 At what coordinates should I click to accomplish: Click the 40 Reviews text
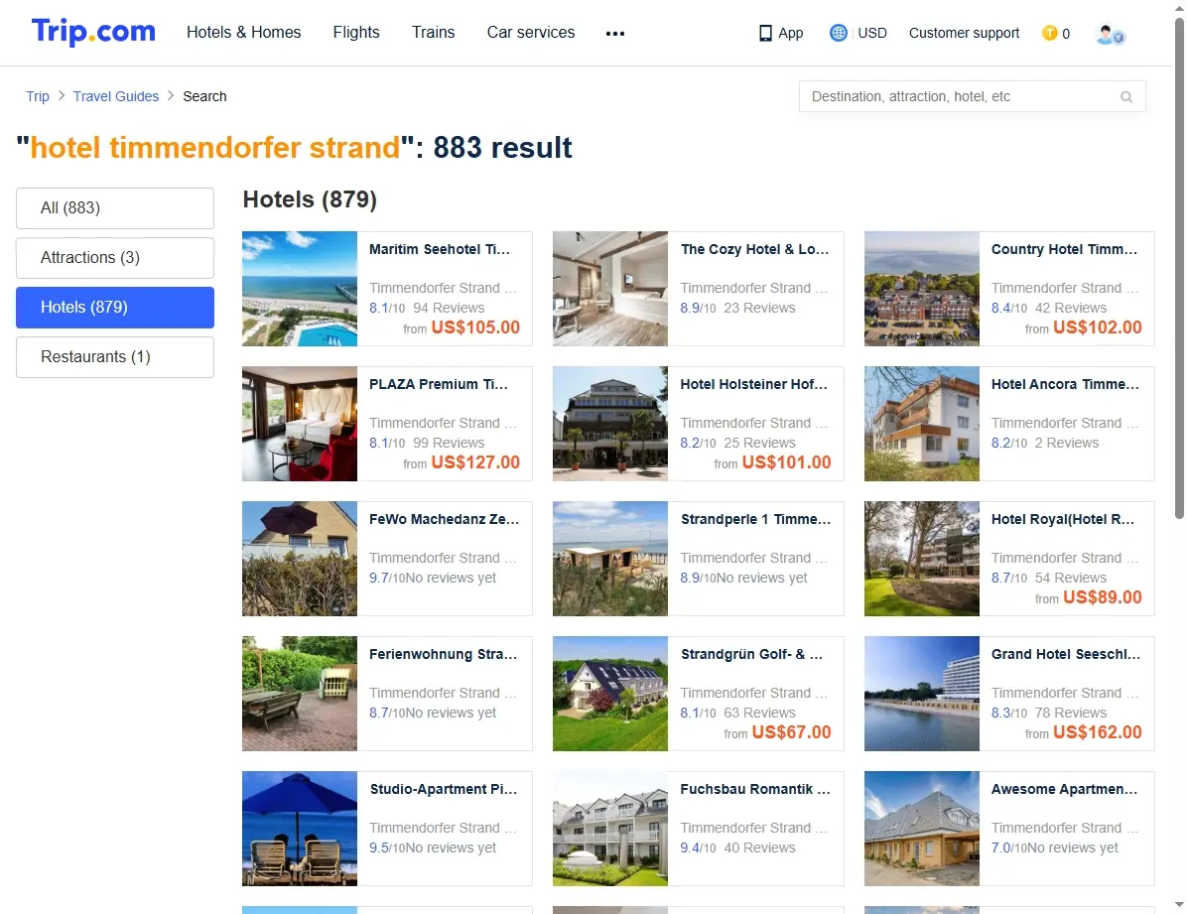759,848
